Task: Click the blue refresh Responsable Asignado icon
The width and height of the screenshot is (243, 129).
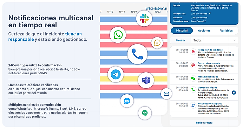Action: coord(193,106)
